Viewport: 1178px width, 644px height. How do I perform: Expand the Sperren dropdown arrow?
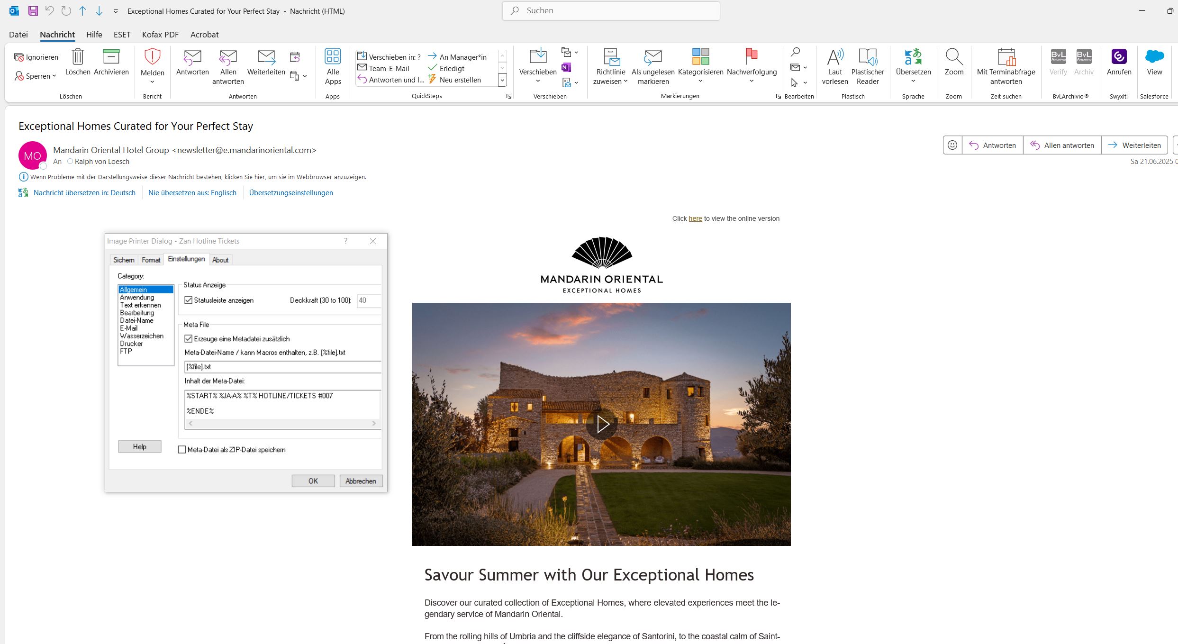tap(54, 76)
